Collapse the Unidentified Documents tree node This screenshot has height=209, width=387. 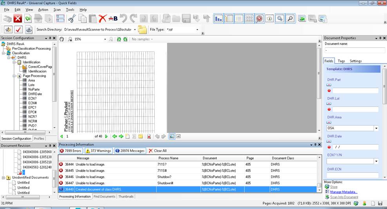point(3,178)
